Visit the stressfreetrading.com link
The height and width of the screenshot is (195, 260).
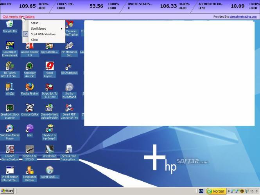pos(243,16)
